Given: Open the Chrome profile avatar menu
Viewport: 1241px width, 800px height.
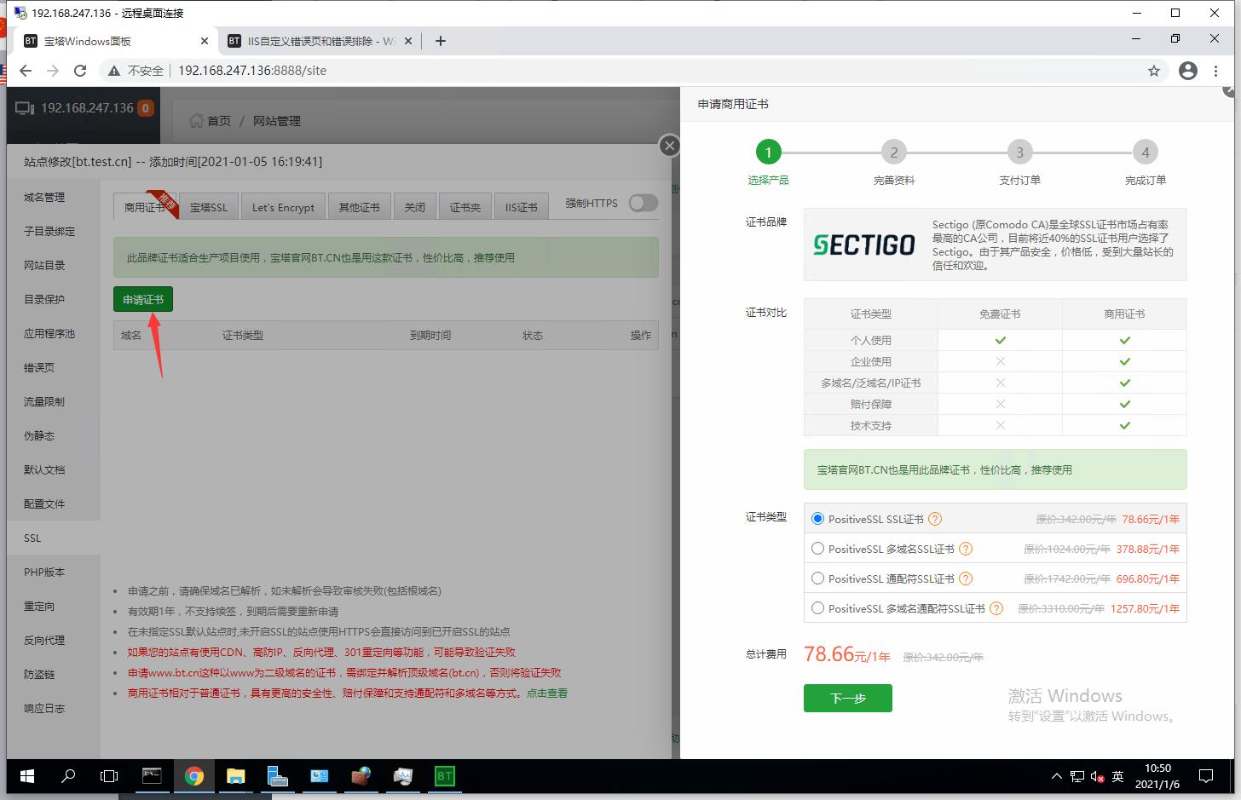Looking at the screenshot, I should pyautogui.click(x=1188, y=71).
